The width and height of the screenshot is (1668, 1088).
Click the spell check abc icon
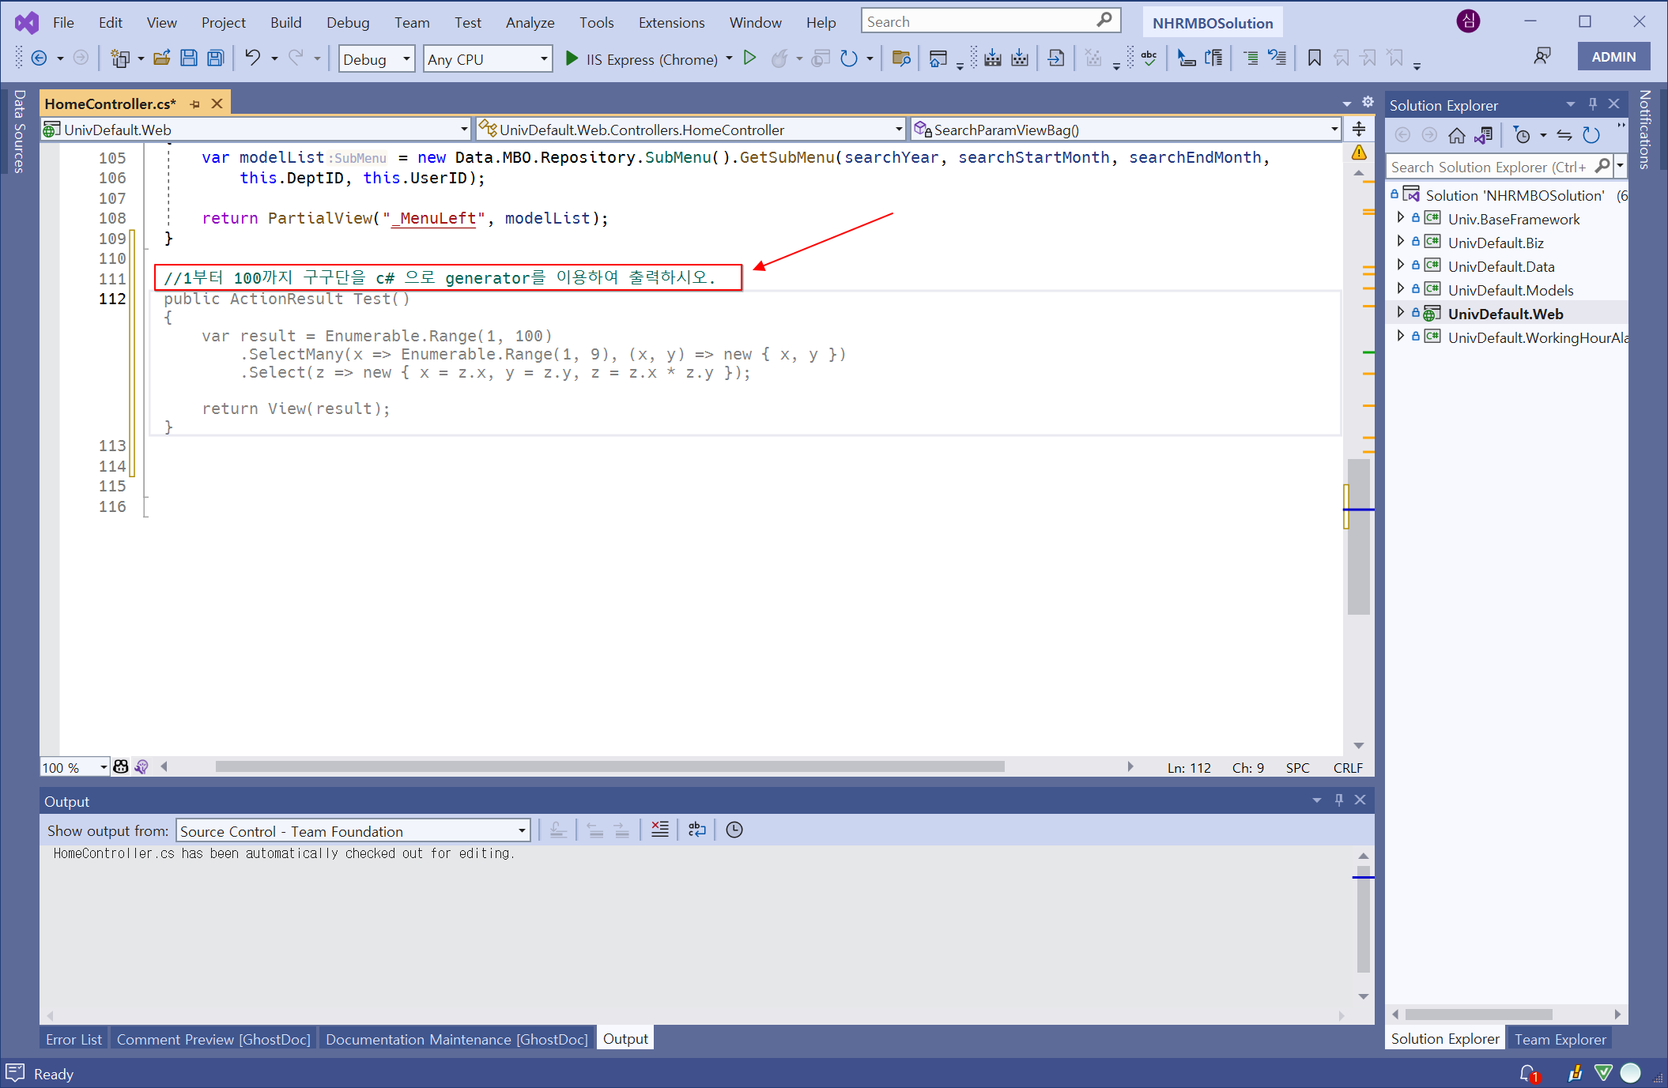point(1149,58)
